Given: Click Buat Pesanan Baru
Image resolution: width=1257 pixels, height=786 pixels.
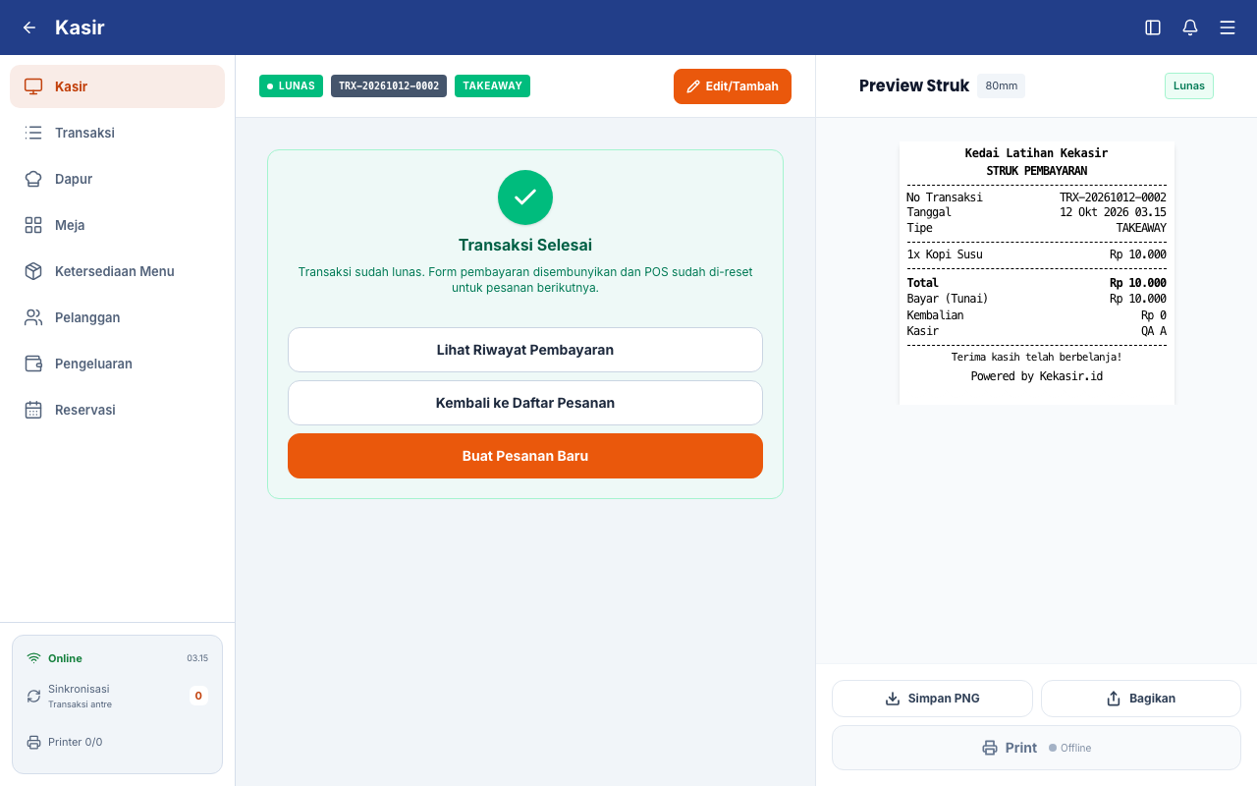Looking at the screenshot, I should pyautogui.click(x=525, y=456).
